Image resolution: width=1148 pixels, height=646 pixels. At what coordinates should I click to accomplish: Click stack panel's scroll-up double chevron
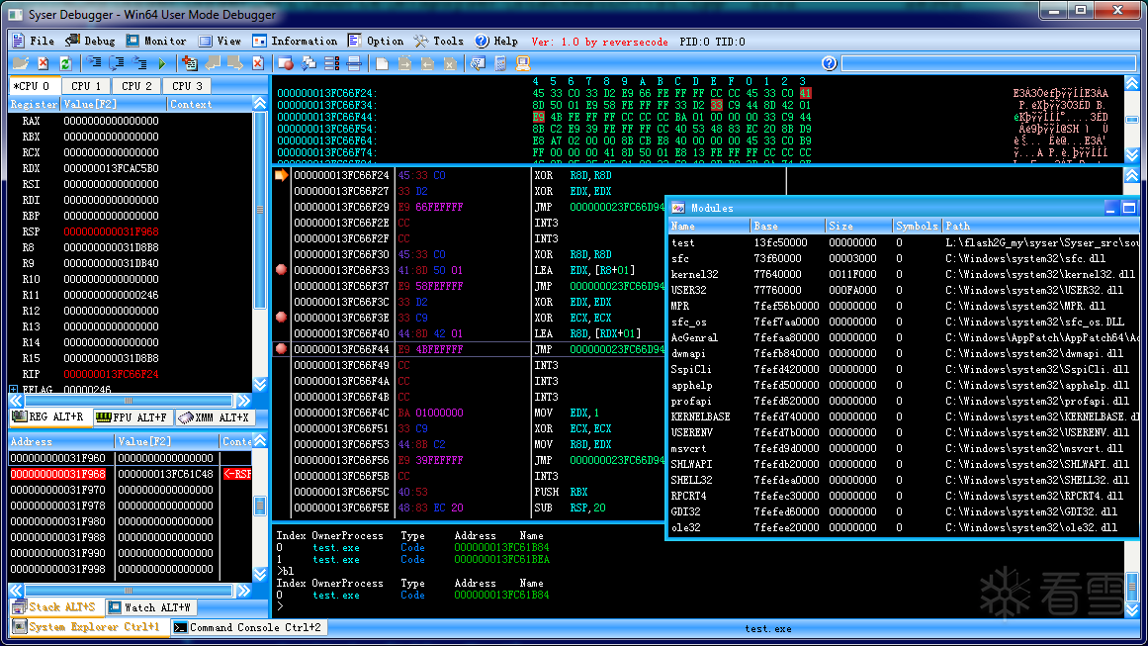tap(260, 441)
